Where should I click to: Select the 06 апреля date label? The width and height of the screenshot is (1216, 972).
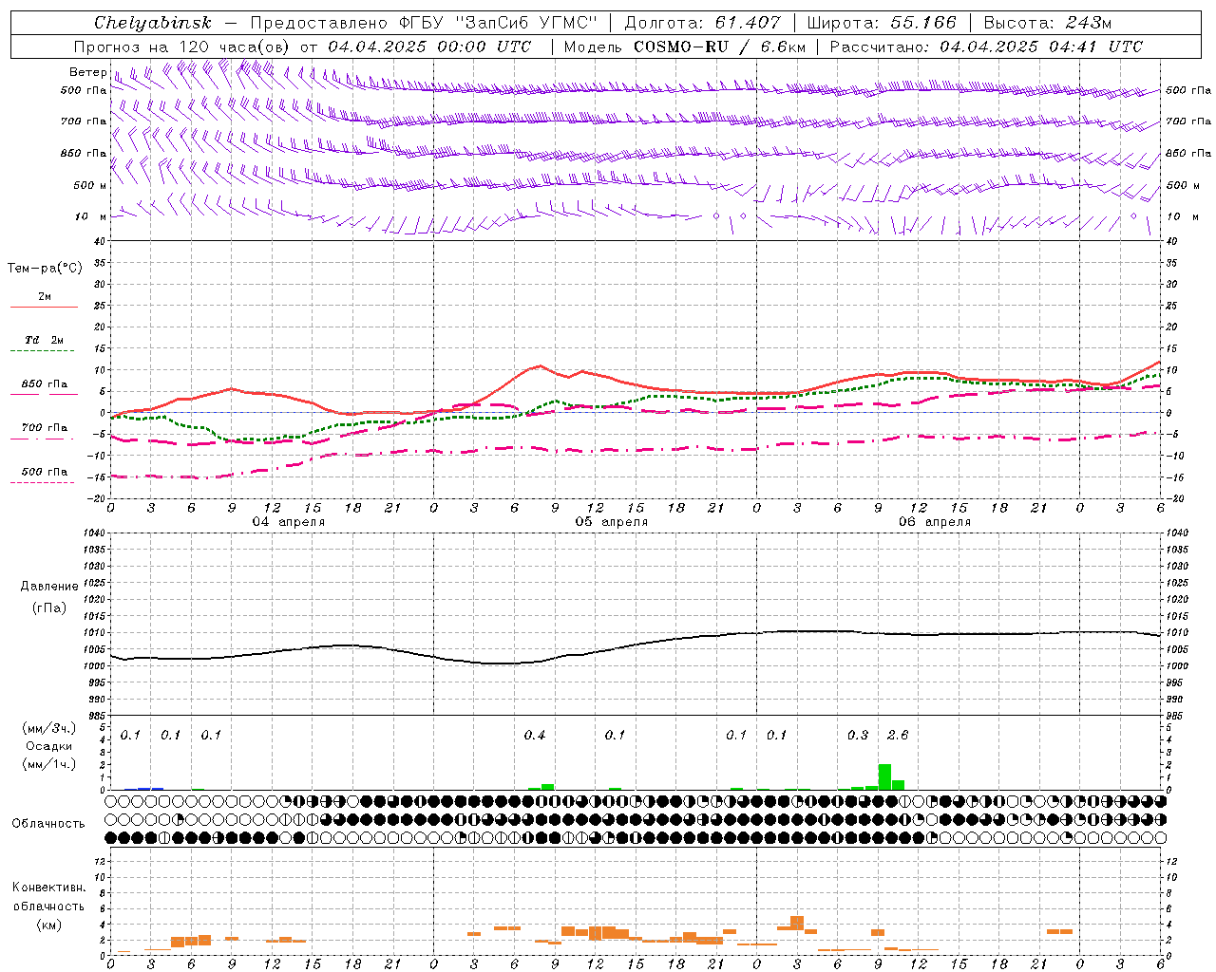click(x=935, y=522)
